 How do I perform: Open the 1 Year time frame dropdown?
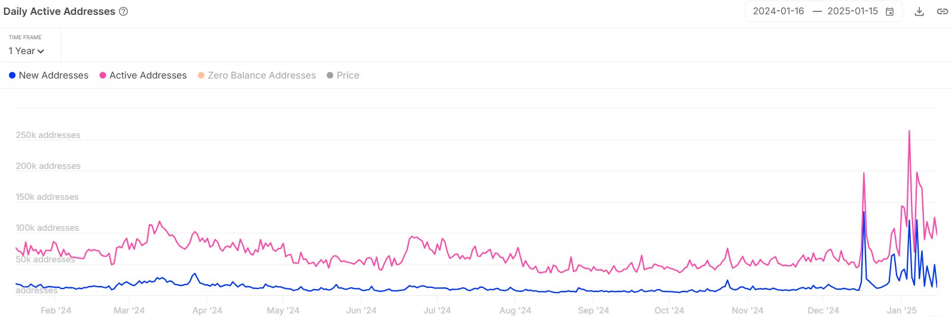coord(26,51)
